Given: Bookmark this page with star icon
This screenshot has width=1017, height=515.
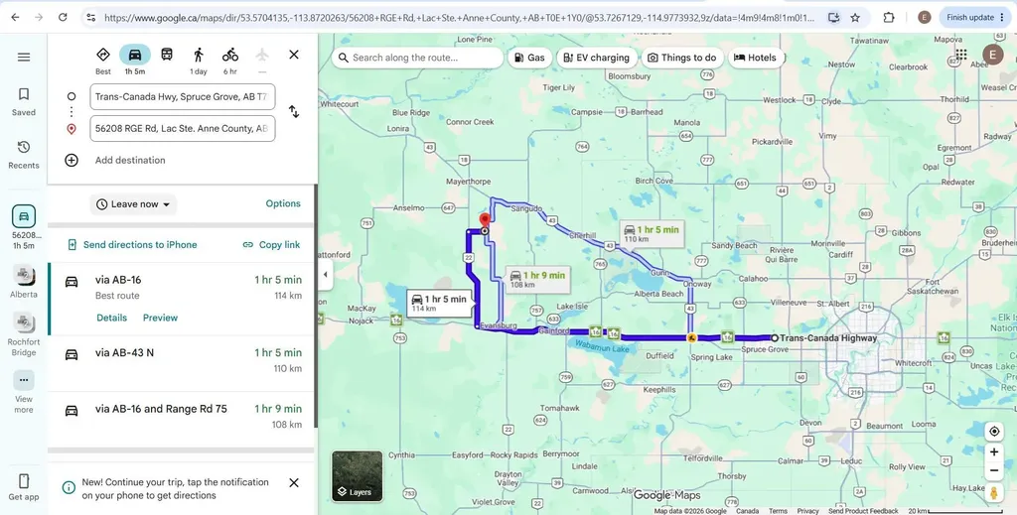Looking at the screenshot, I should (x=855, y=18).
